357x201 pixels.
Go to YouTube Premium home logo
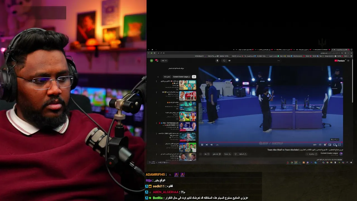point(340,61)
